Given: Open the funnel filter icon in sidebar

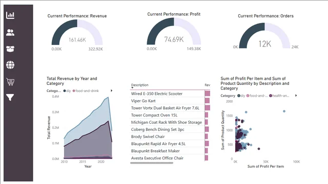Looking at the screenshot, I should 10,97.
